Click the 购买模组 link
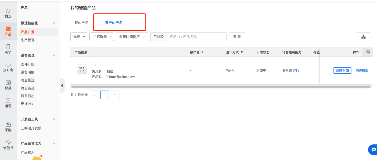 pyautogui.click(x=362, y=70)
